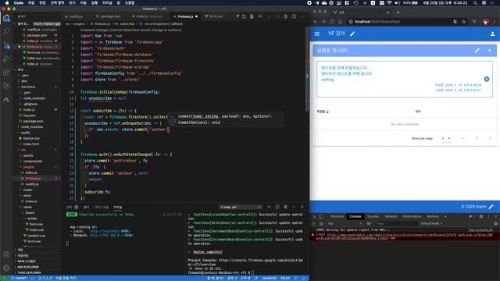Viewport: 500px width, 281px height.
Task: Open the hamburger menu in VF web app
Action: (317, 34)
